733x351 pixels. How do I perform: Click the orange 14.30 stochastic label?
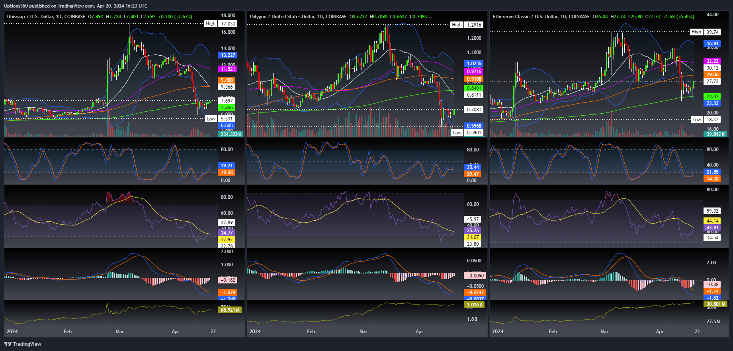coord(712,179)
